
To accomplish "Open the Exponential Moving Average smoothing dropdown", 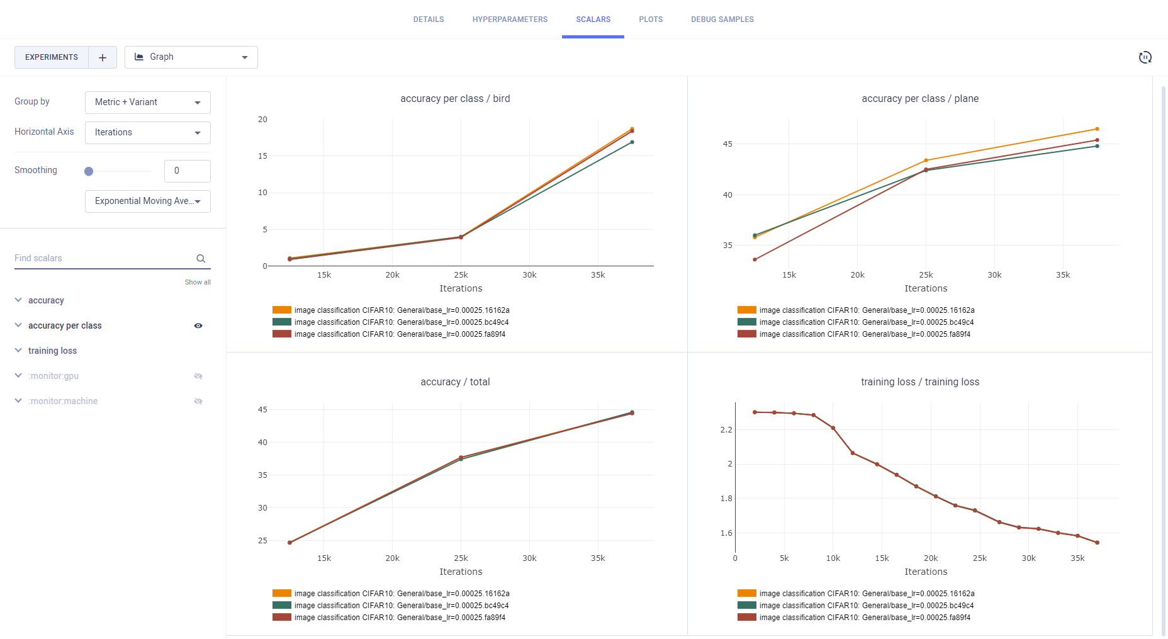I will [x=147, y=201].
